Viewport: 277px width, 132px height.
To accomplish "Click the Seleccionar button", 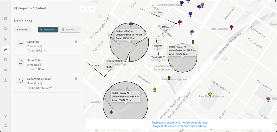I will 48,30.
